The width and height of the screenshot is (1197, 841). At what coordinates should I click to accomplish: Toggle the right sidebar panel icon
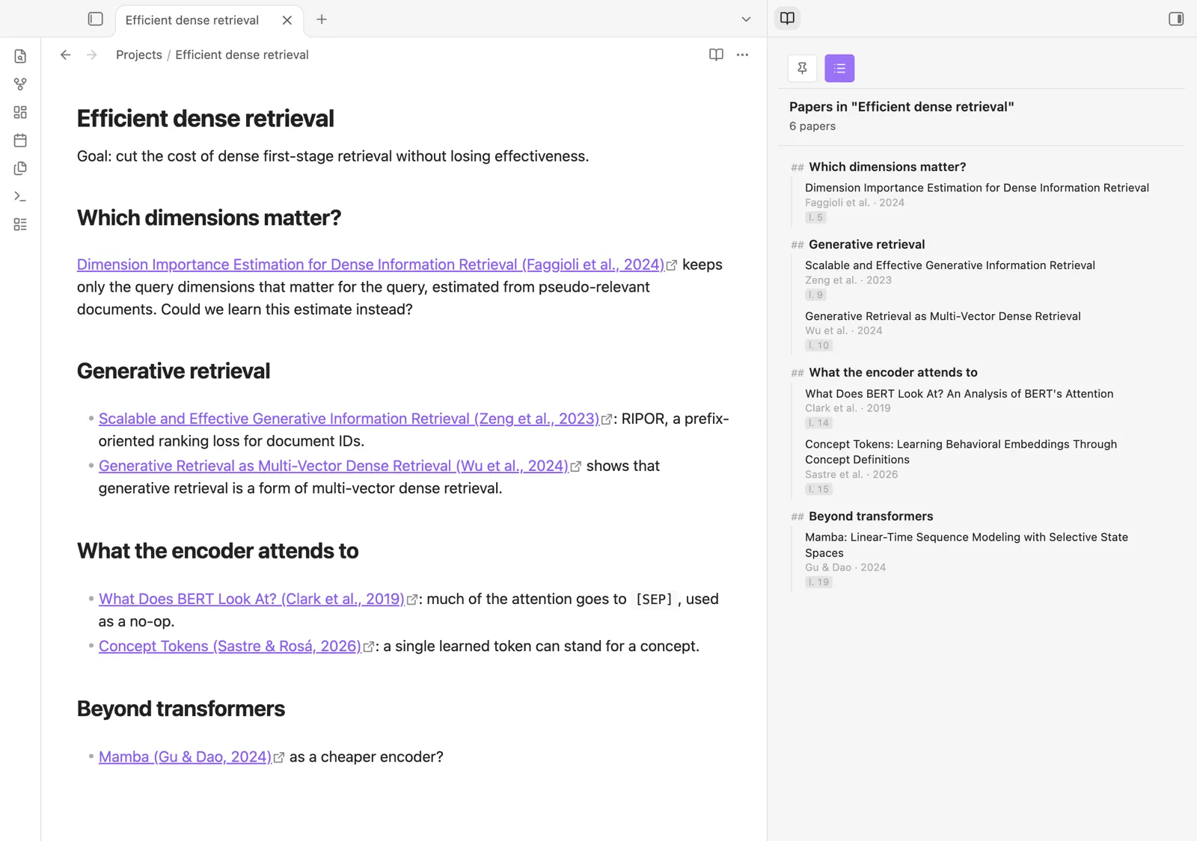click(x=1176, y=19)
